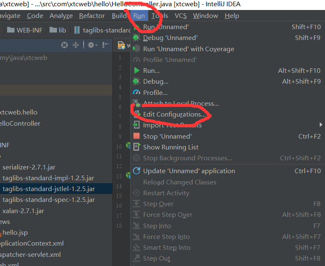Click the WEB-INF breadcrumb folder

(25, 30)
